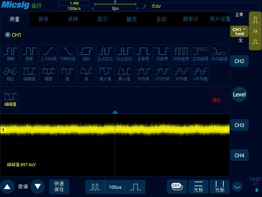
Task: Switch to the 触发 trigger tab
Action: click(x=132, y=19)
